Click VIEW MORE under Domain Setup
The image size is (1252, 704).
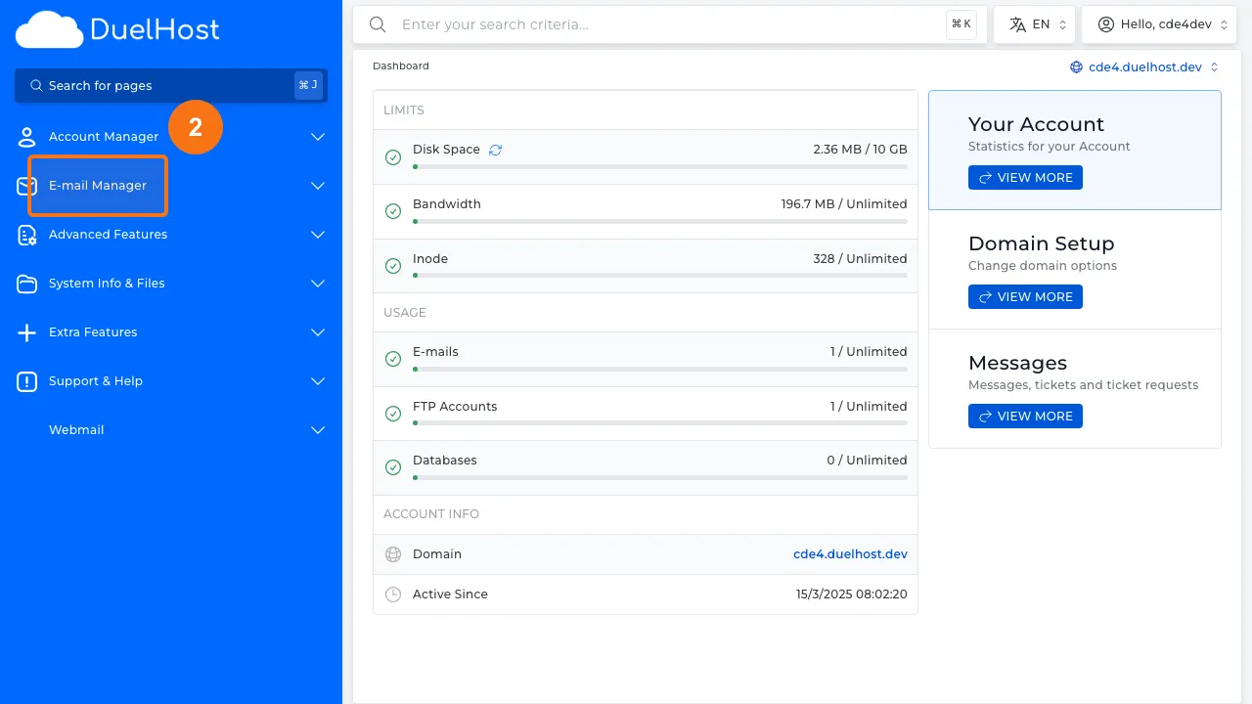pos(1025,296)
